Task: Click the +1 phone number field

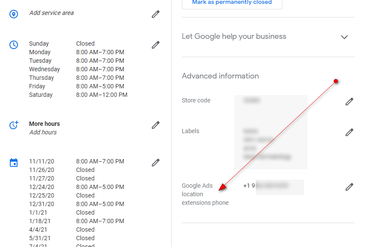Action: [x=280, y=187]
